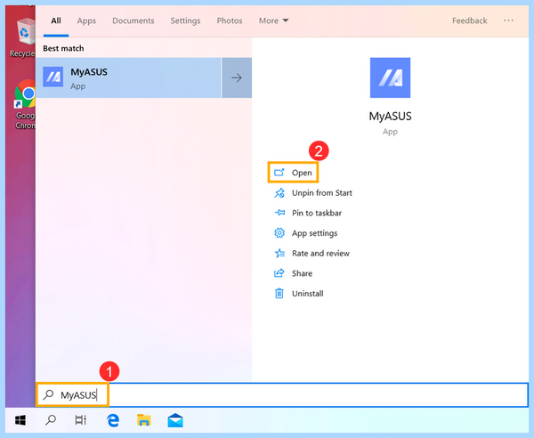The height and width of the screenshot is (438, 534).
Task: Open the Windows Start button
Action: (x=20, y=420)
